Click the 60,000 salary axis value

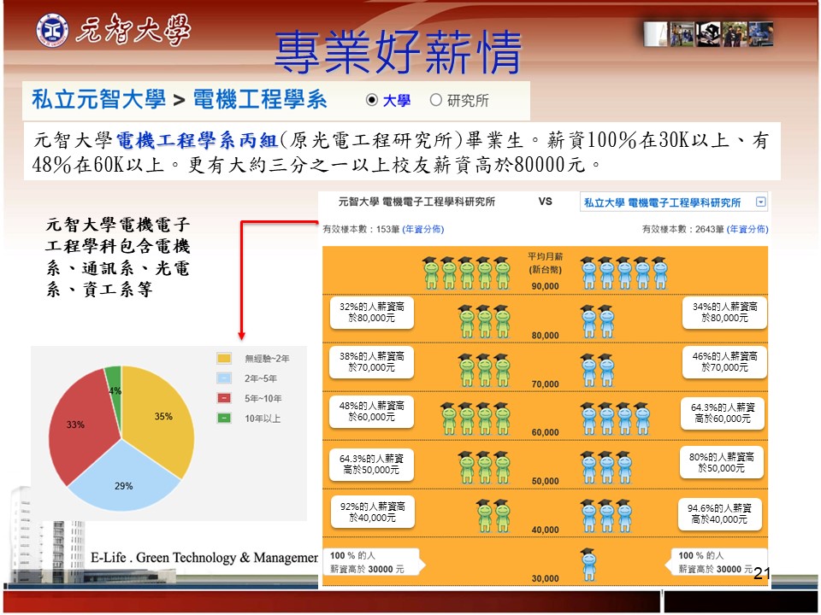point(545,432)
